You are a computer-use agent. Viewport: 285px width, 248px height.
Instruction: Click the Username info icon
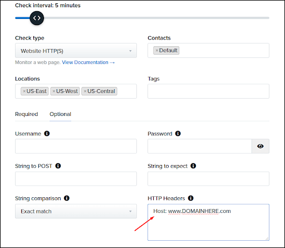[47, 134]
